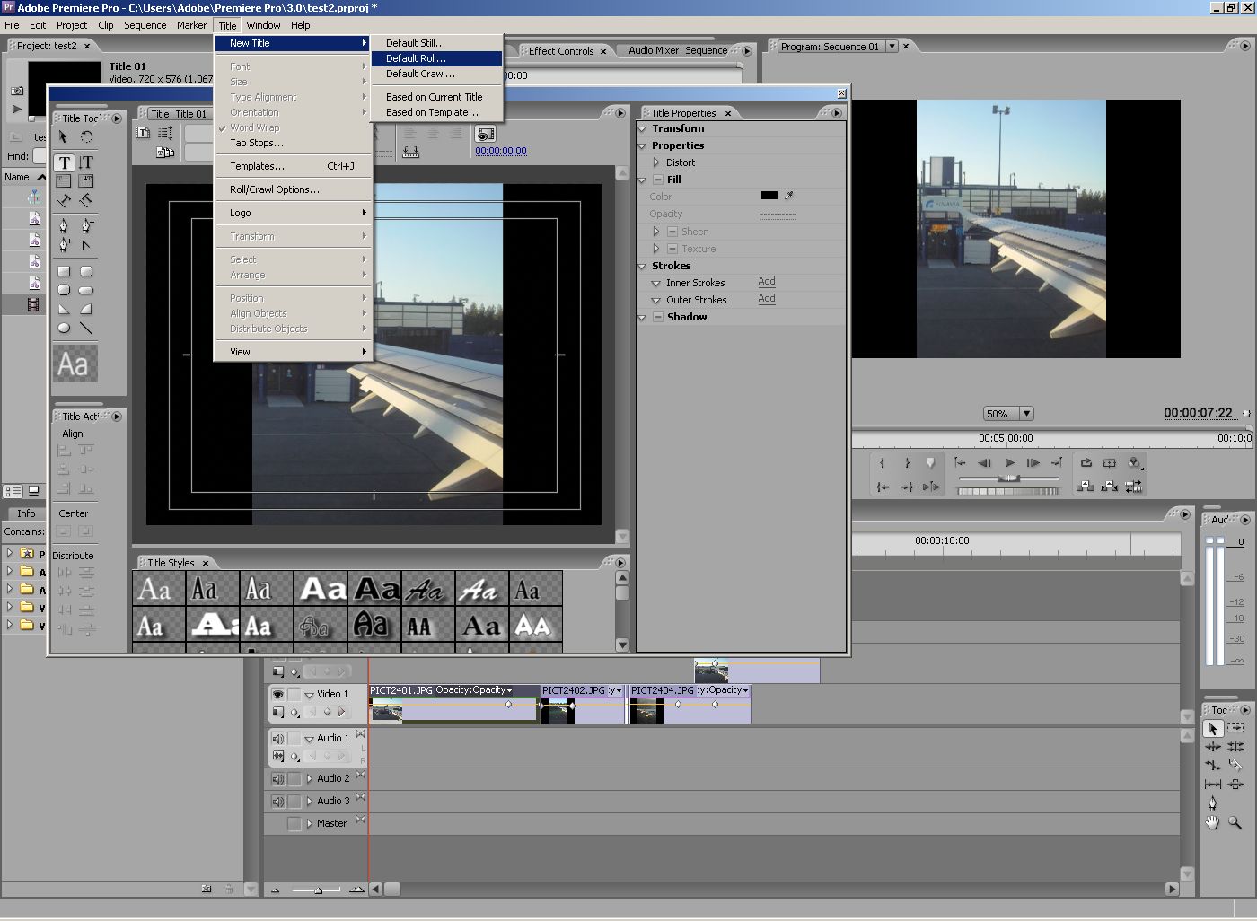Choose Default Still menu entry
The height and width of the screenshot is (921, 1257).
point(436,43)
